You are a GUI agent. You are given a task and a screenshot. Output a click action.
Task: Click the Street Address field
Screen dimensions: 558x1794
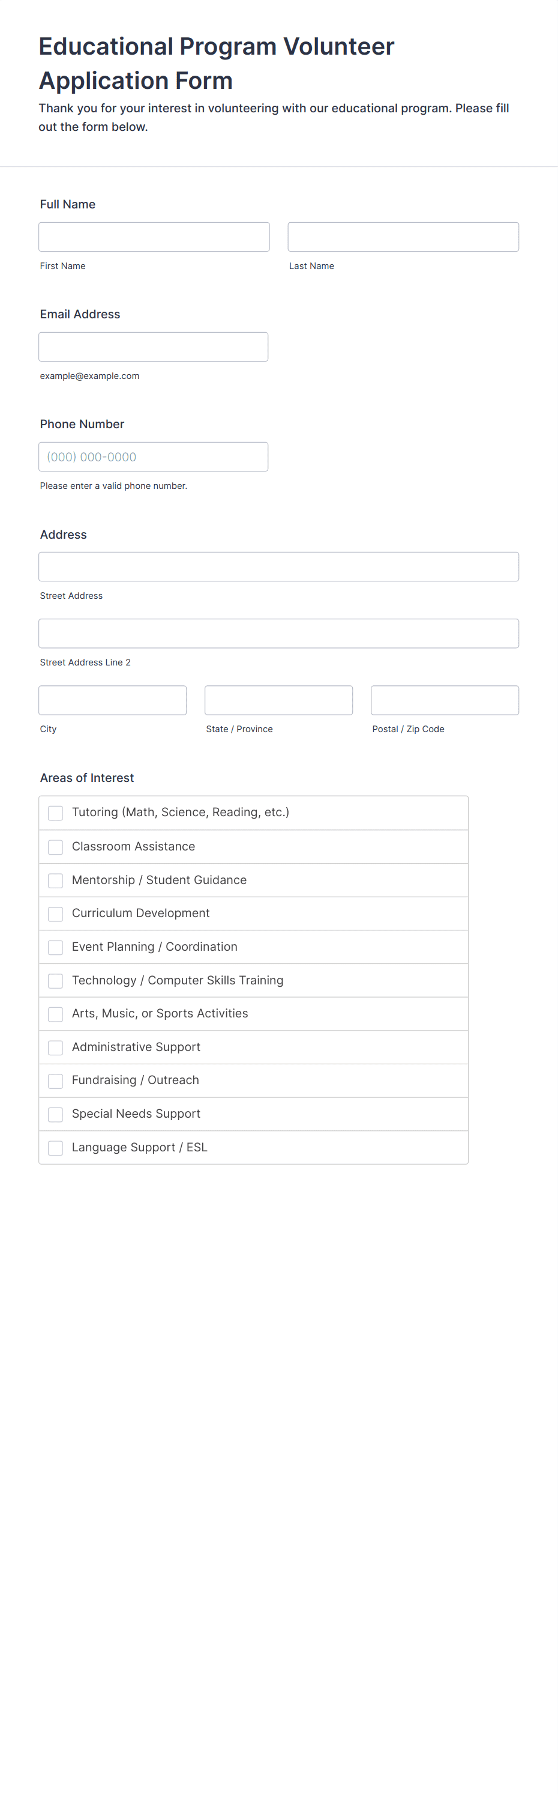click(278, 566)
